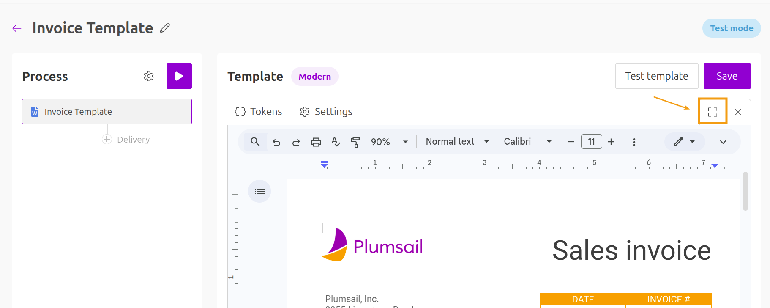Save the template
Image resolution: width=770 pixels, height=308 pixels.
tap(727, 76)
